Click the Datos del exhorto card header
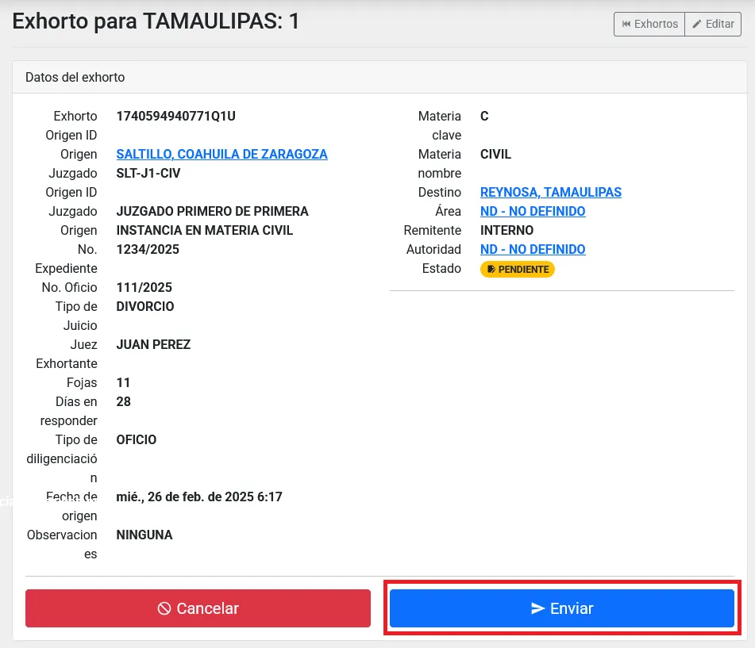The width and height of the screenshot is (755, 648). click(75, 77)
